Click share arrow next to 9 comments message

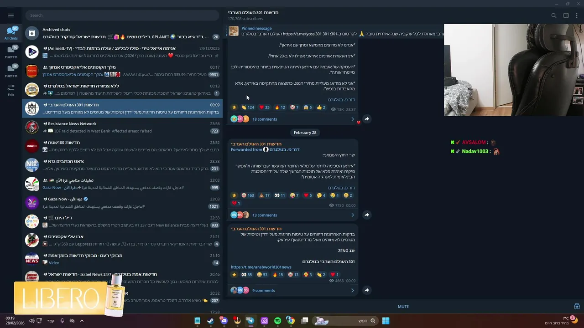pyautogui.click(x=367, y=290)
